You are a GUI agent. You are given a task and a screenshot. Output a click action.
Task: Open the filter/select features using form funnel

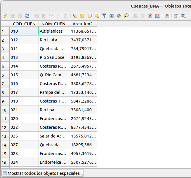(x=104, y=16)
